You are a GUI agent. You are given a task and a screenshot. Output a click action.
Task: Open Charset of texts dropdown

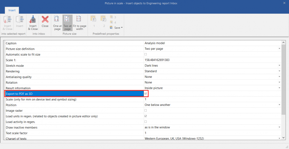point(279,138)
